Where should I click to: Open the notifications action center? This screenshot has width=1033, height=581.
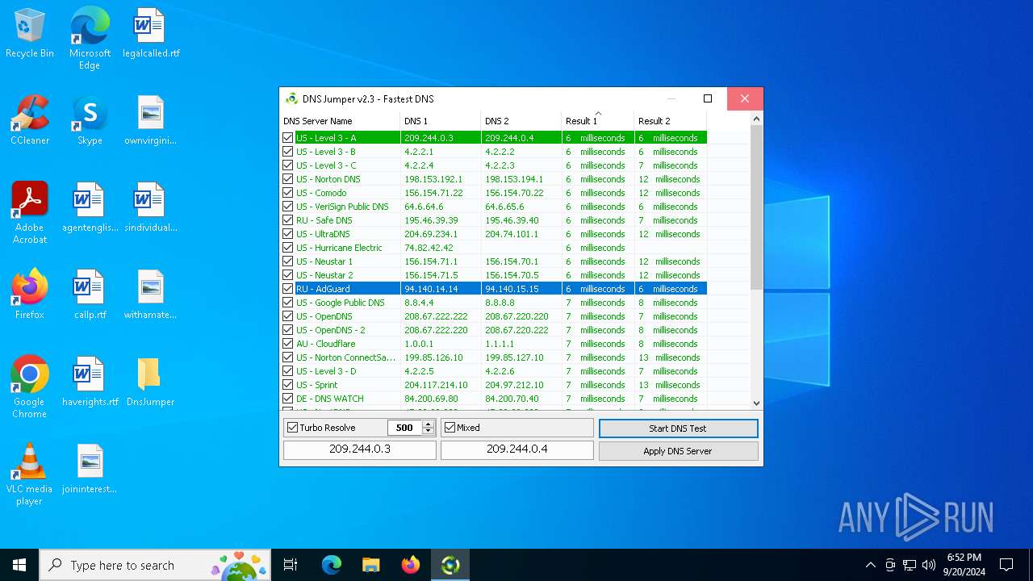coord(1006,565)
